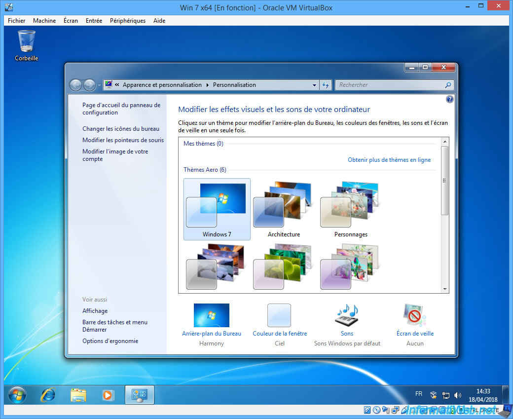Select the green nature theme thumbnail
This screenshot has height=419, width=513.
pos(282,267)
